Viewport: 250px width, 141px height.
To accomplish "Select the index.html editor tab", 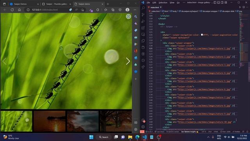I will pyautogui.click(x=155, y=7).
